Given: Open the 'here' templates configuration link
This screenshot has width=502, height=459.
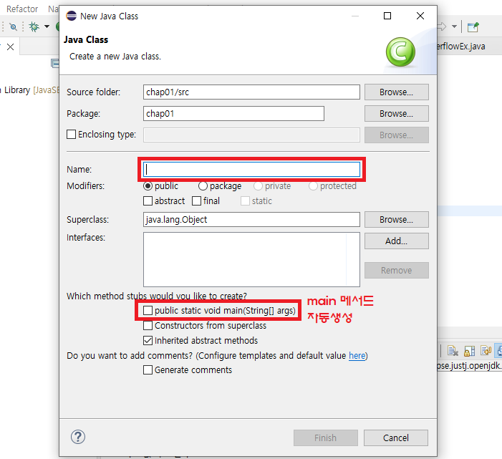Looking at the screenshot, I should (357, 356).
